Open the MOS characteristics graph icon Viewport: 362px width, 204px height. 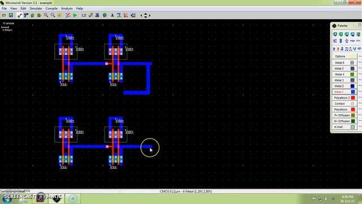click(x=126, y=15)
